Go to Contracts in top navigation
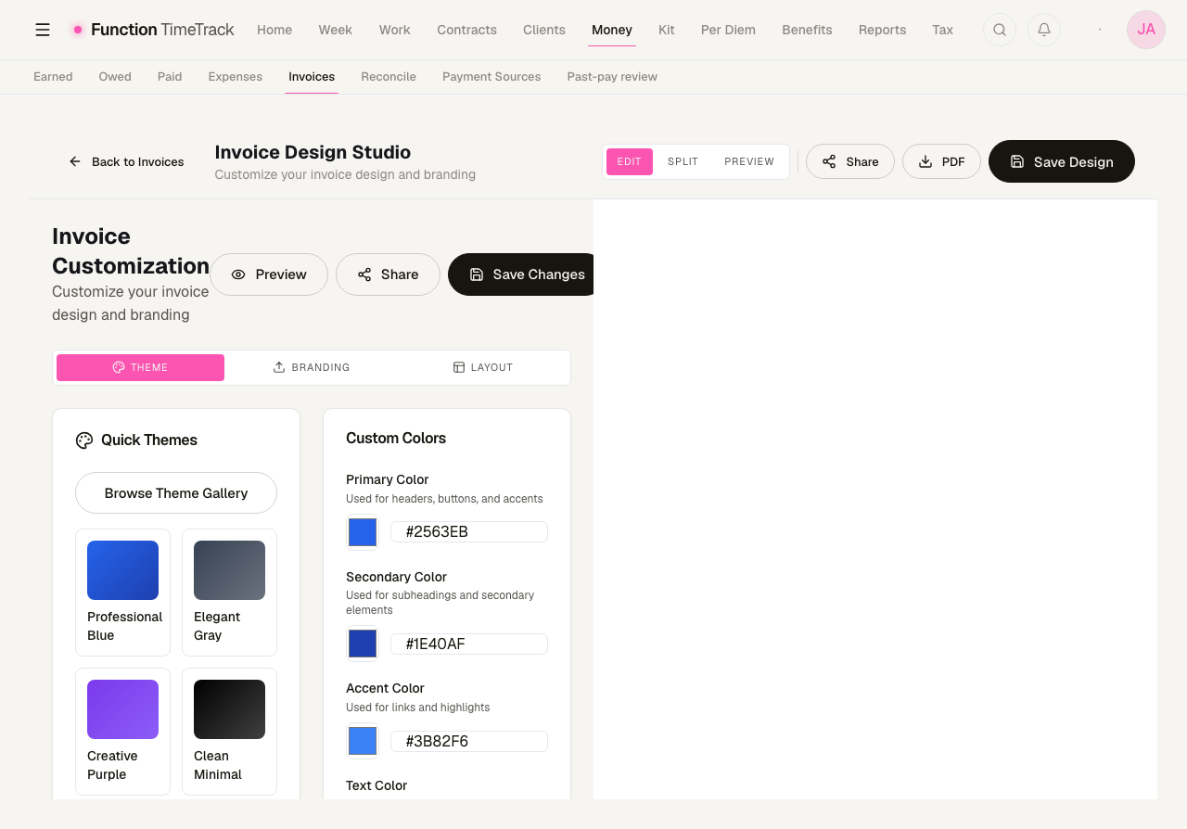The image size is (1187, 829). click(466, 30)
